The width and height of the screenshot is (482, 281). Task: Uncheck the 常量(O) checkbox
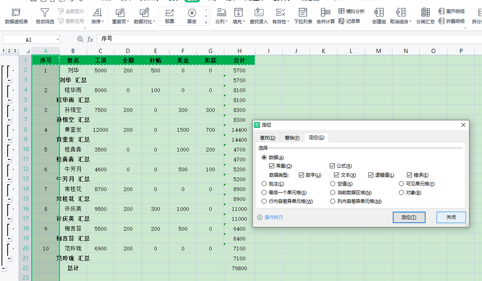(272, 166)
